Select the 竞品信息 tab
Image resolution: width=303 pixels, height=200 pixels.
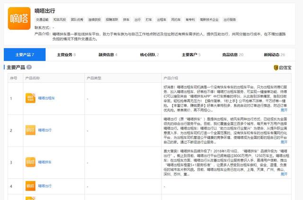point(232,55)
